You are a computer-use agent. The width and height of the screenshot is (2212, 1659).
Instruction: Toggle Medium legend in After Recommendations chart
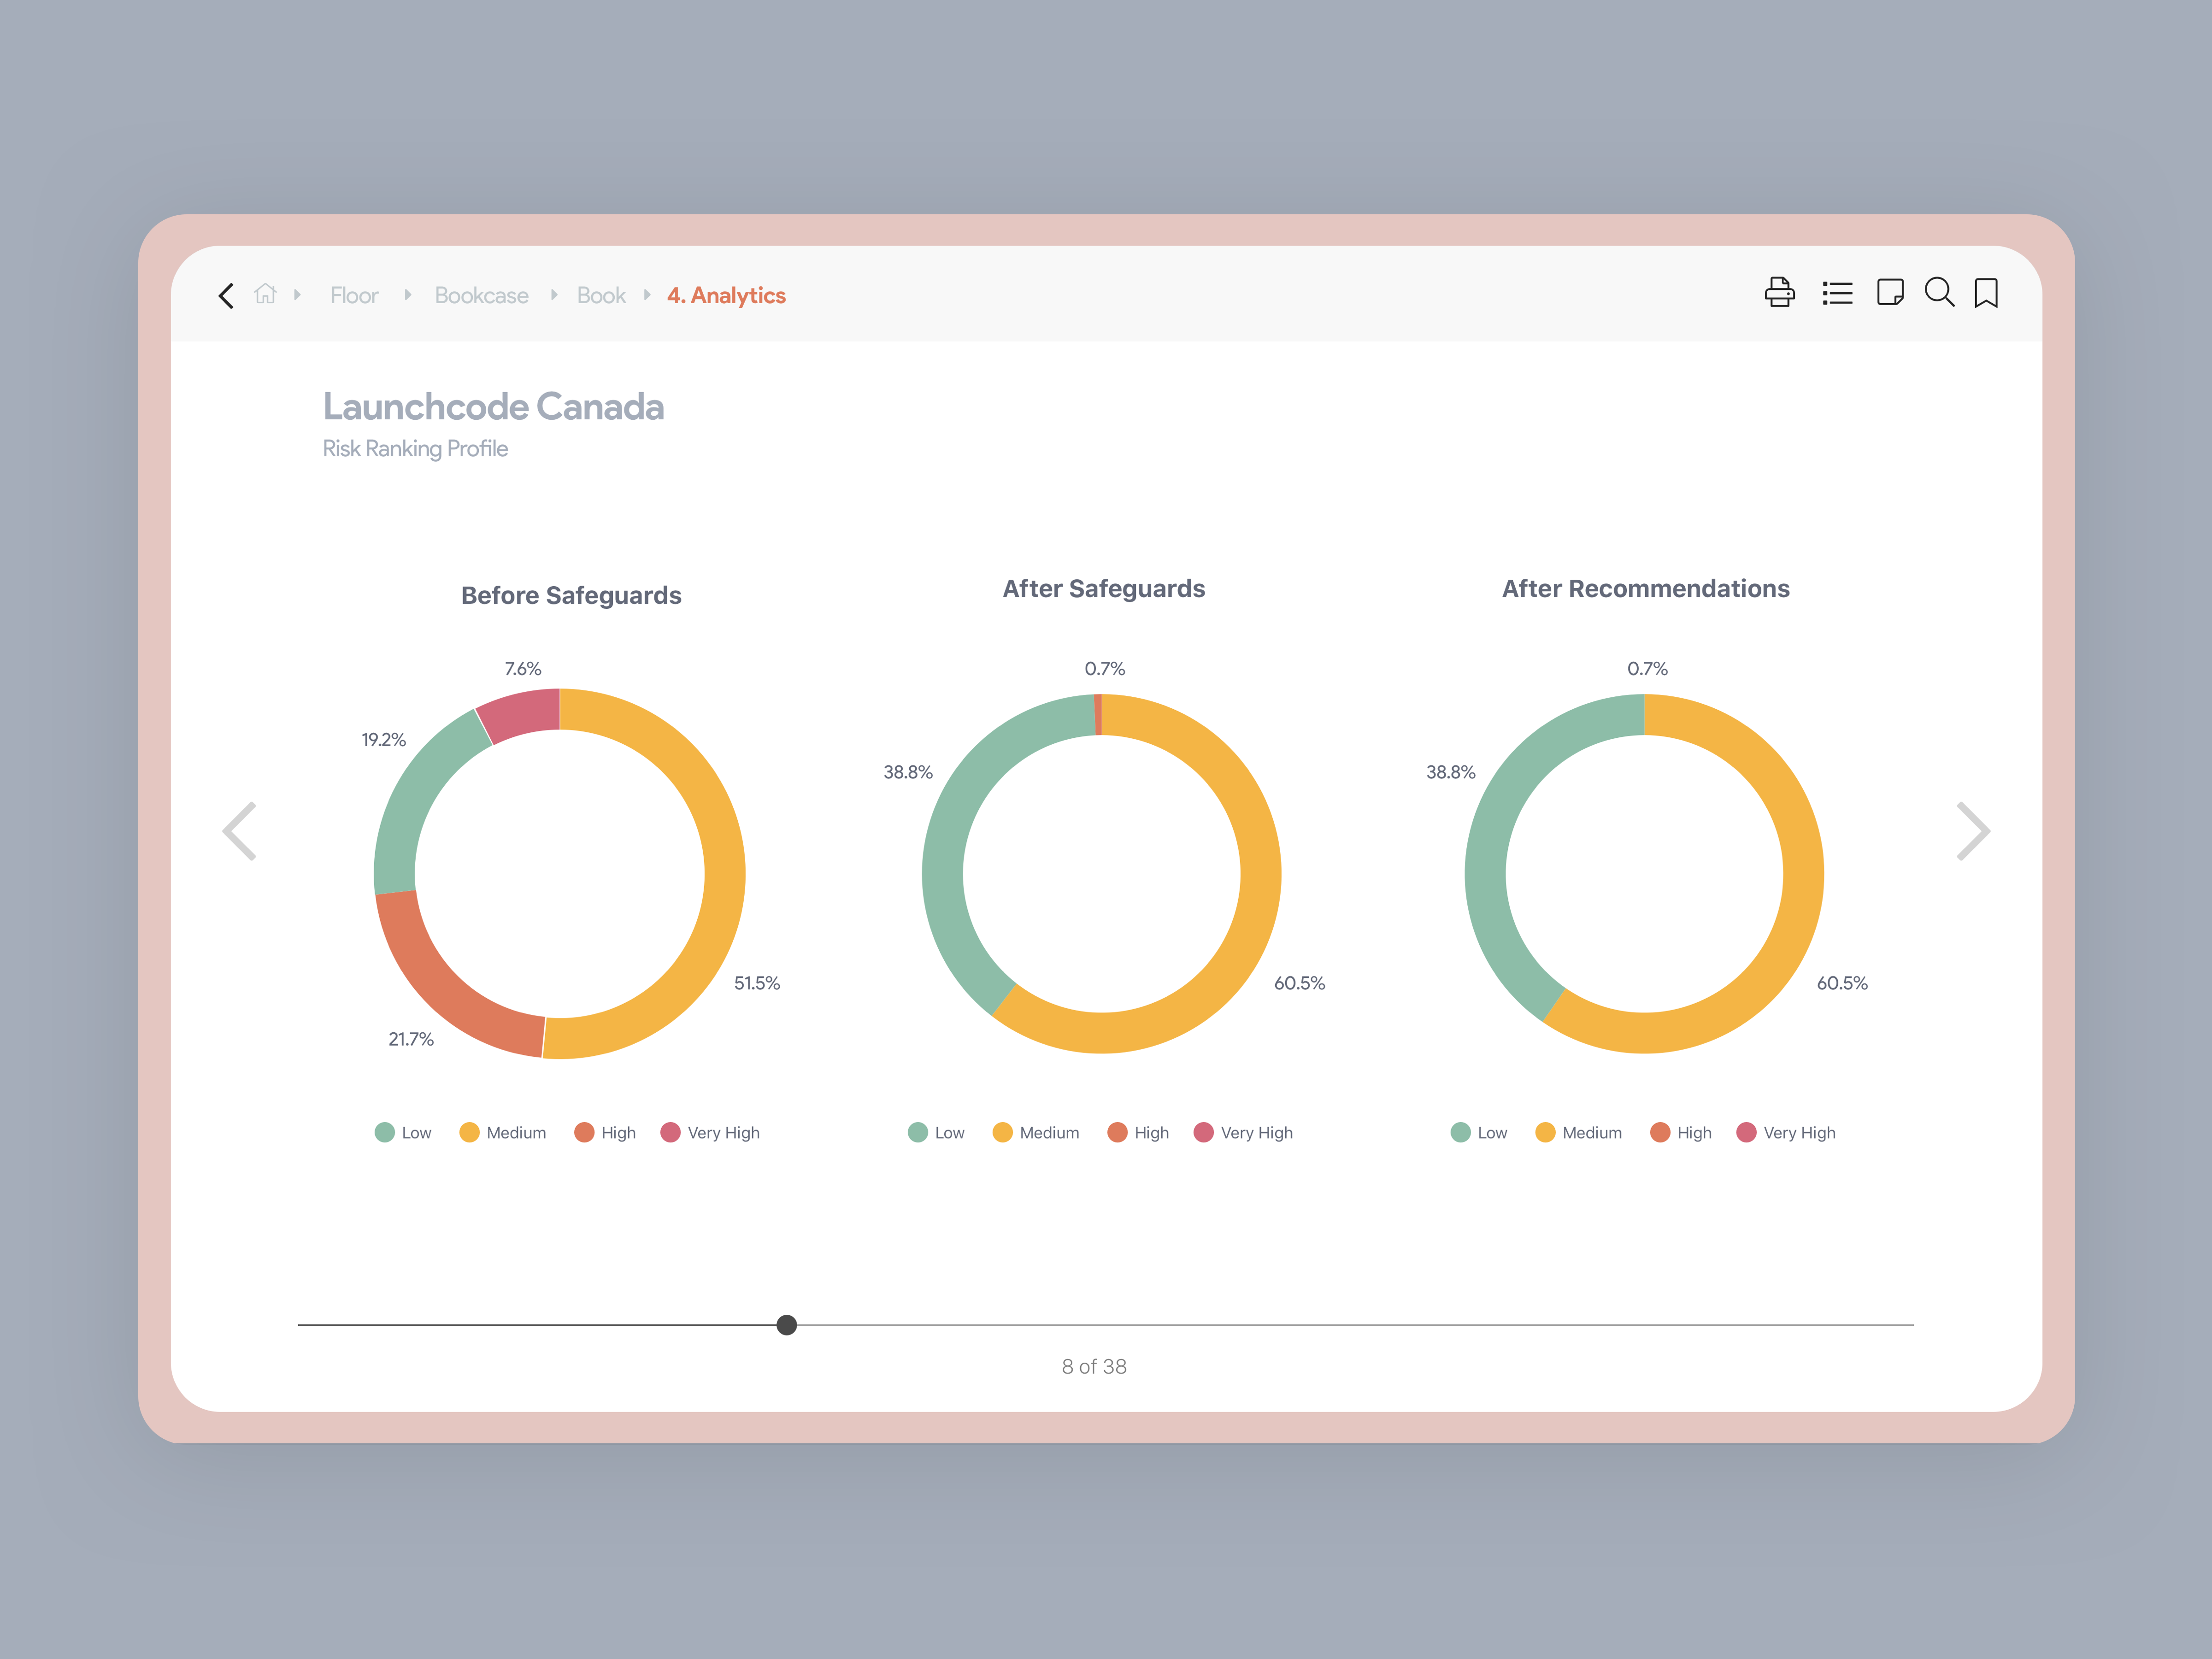click(1578, 1132)
